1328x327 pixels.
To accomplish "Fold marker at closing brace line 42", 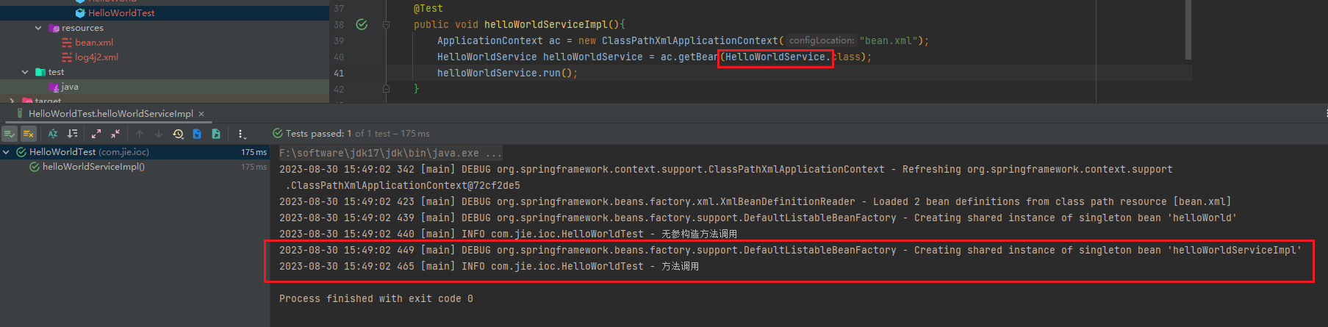I will coord(386,89).
